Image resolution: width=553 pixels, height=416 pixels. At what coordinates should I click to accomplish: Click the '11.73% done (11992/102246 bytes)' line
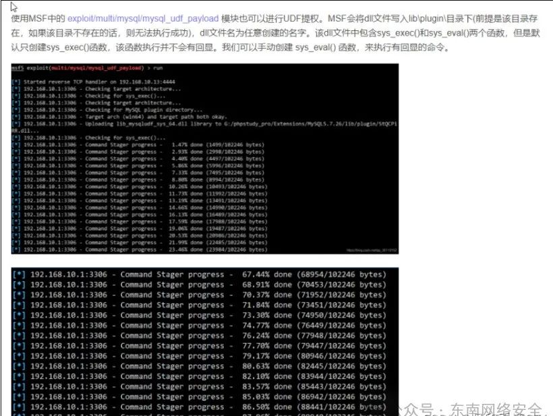(x=140, y=194)
